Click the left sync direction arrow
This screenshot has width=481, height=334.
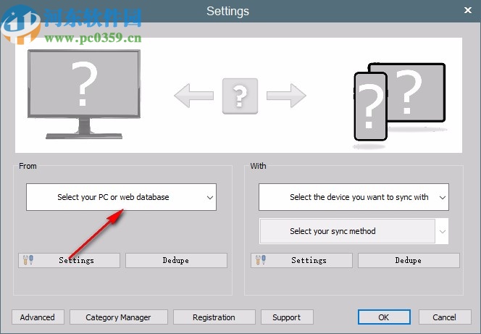[194, 96]
